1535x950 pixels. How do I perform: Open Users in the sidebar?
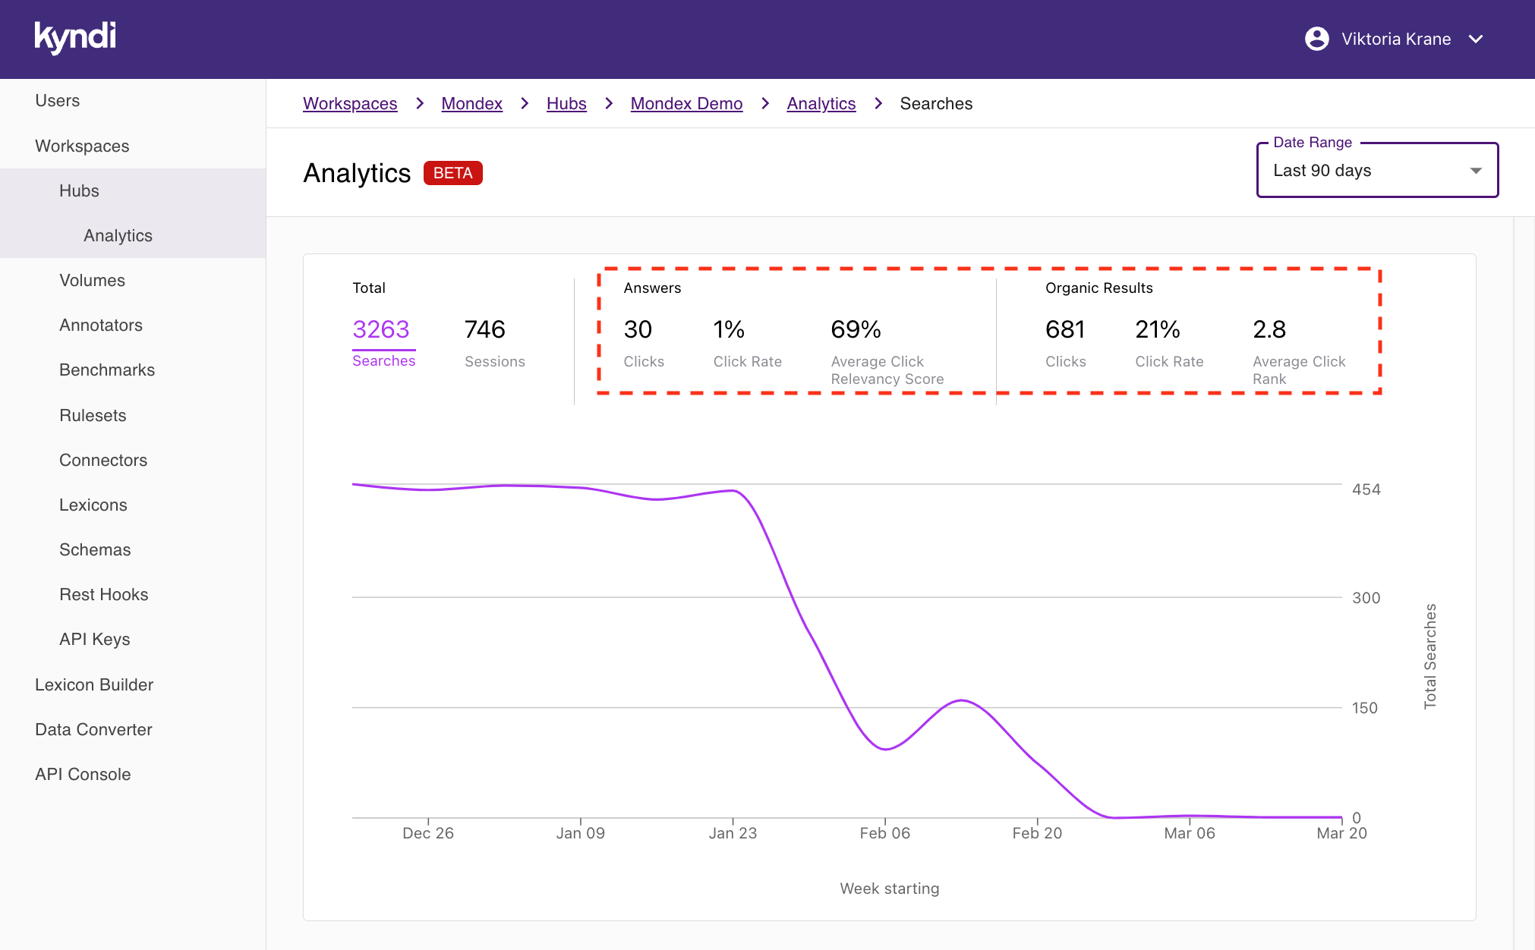point(58,100)
